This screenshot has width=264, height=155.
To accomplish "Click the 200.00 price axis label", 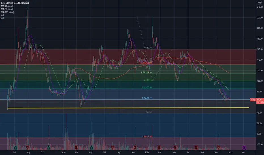I will tap(260, 28).
